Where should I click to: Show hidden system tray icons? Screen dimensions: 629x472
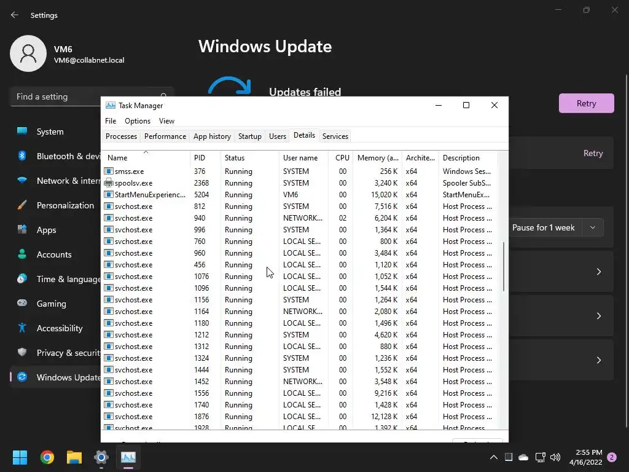pyautogui.click(x=494, y=457)
